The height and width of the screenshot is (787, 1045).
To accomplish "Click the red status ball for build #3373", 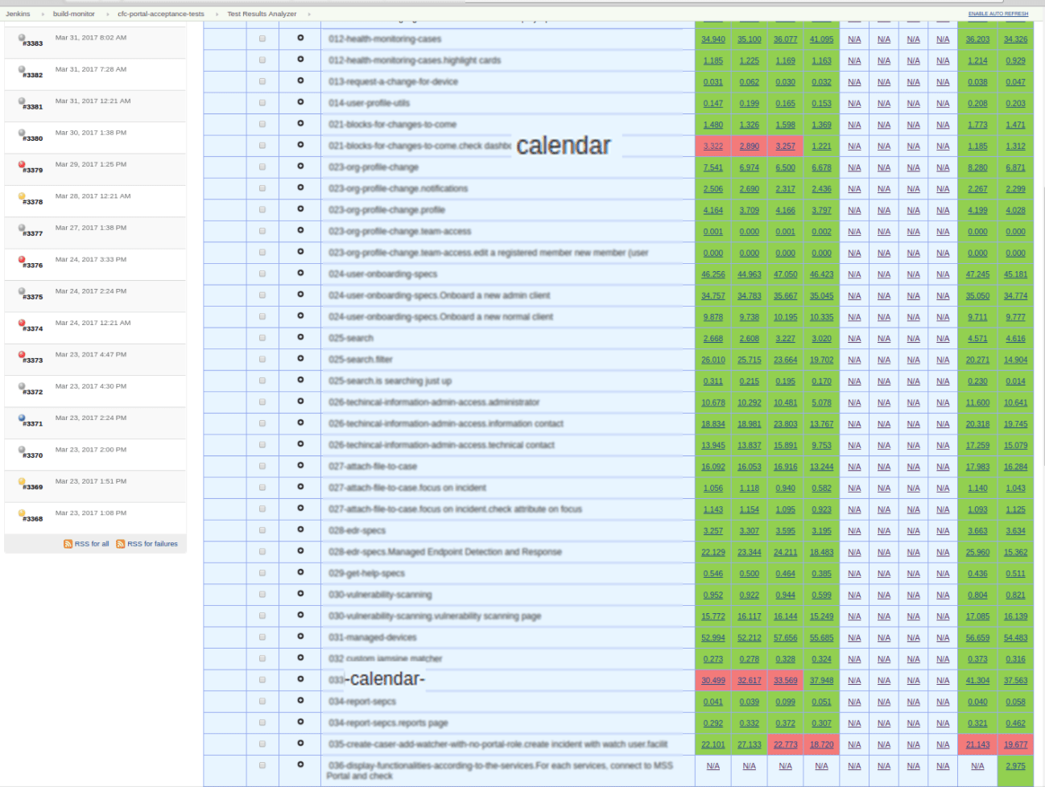I will [22, 355].
